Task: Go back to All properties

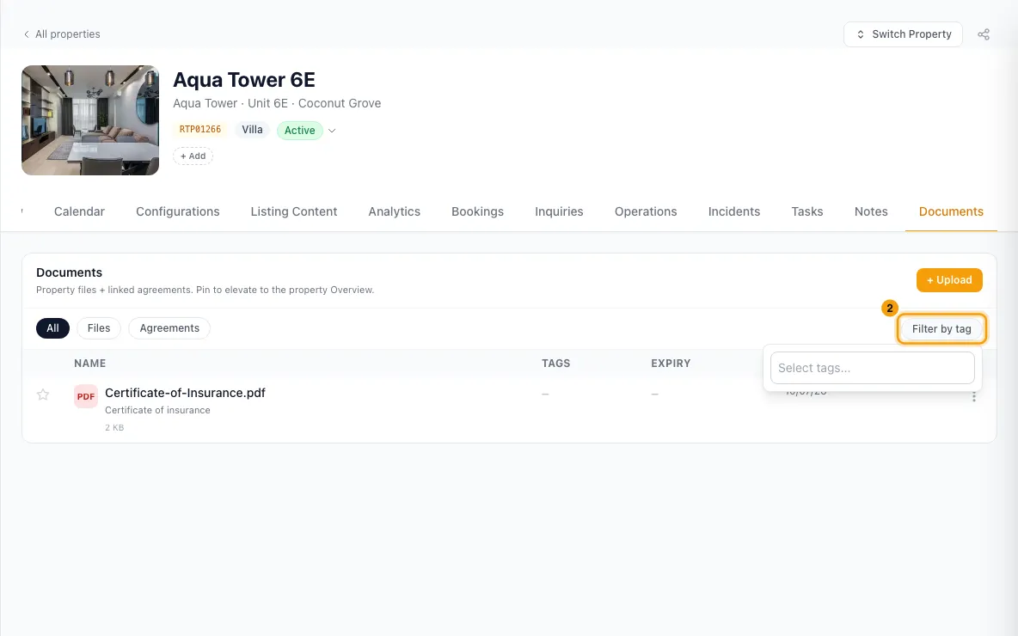Action: click(x=68, y=34)
